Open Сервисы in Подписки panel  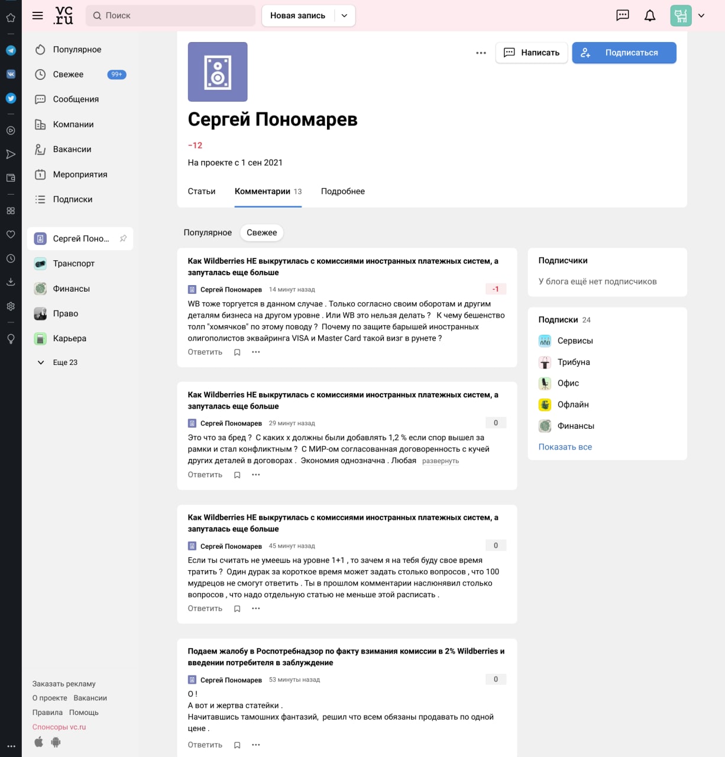pyautogui.click(x=566, y=341)
